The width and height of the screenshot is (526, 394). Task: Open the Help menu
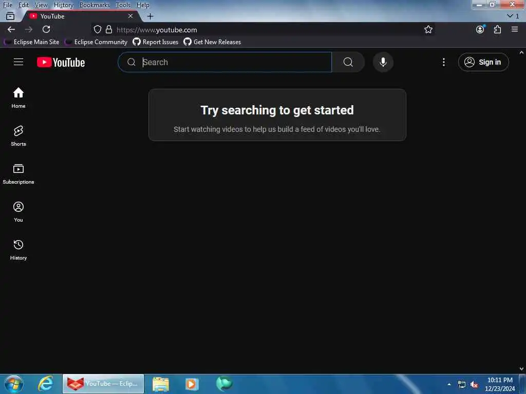(x=143, y=5)
